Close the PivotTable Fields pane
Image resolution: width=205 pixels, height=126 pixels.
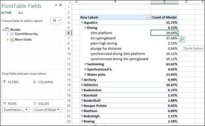[61, 5]
